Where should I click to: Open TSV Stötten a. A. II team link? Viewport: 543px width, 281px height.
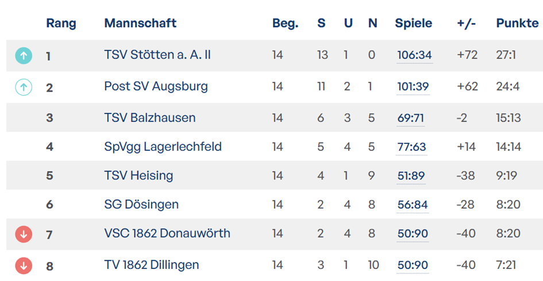pos(157,55)
